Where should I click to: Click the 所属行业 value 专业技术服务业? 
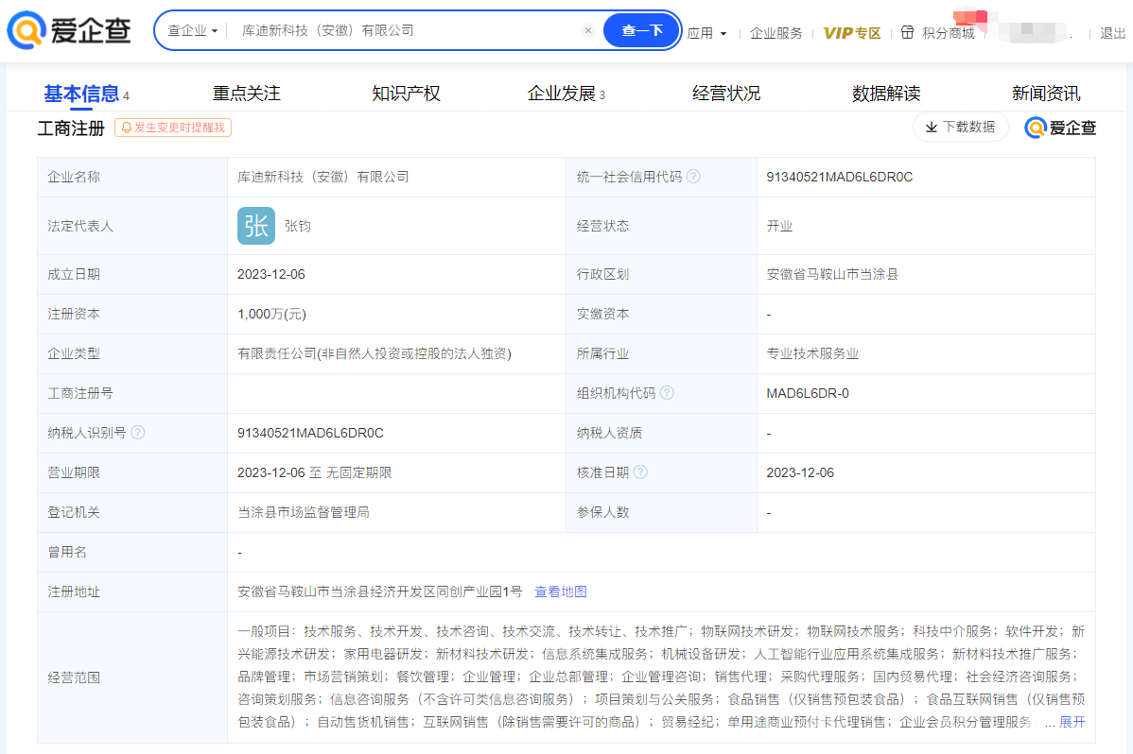812,354
